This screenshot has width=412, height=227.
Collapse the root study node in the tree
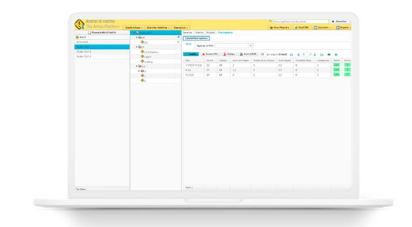pyautogui.click(x=134, y=33)
